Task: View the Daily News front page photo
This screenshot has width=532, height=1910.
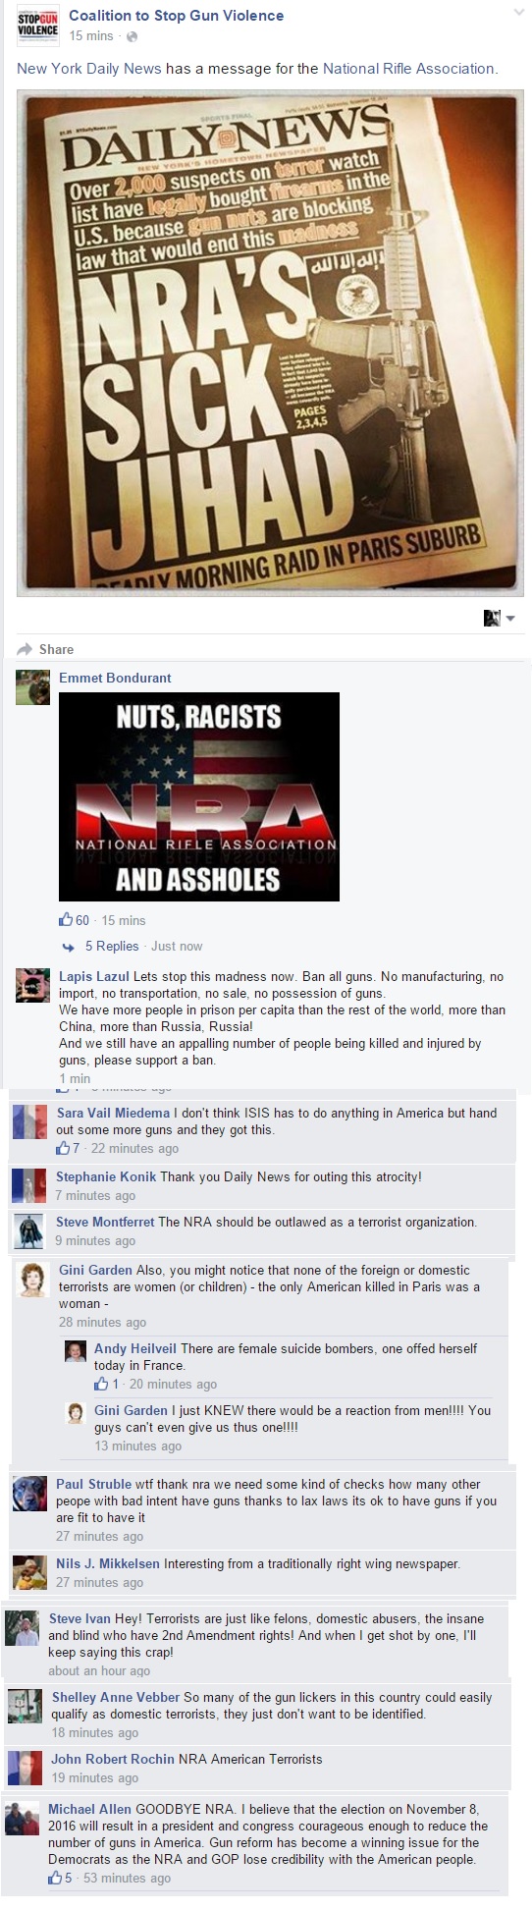Action: (x=270, y=343)
